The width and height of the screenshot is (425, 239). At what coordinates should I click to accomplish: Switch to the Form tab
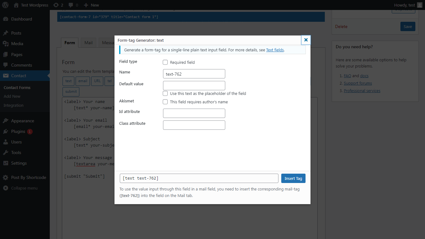[x=70, y=43]
